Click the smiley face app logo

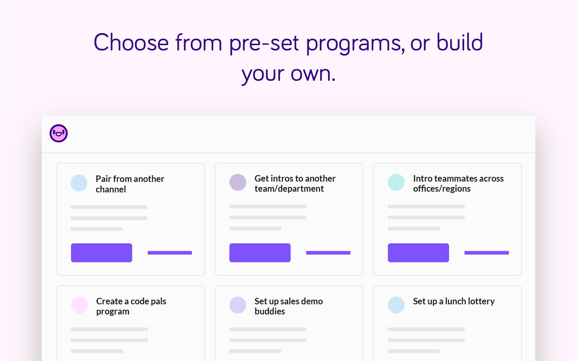pyautogui.click(x=59, y=133)
